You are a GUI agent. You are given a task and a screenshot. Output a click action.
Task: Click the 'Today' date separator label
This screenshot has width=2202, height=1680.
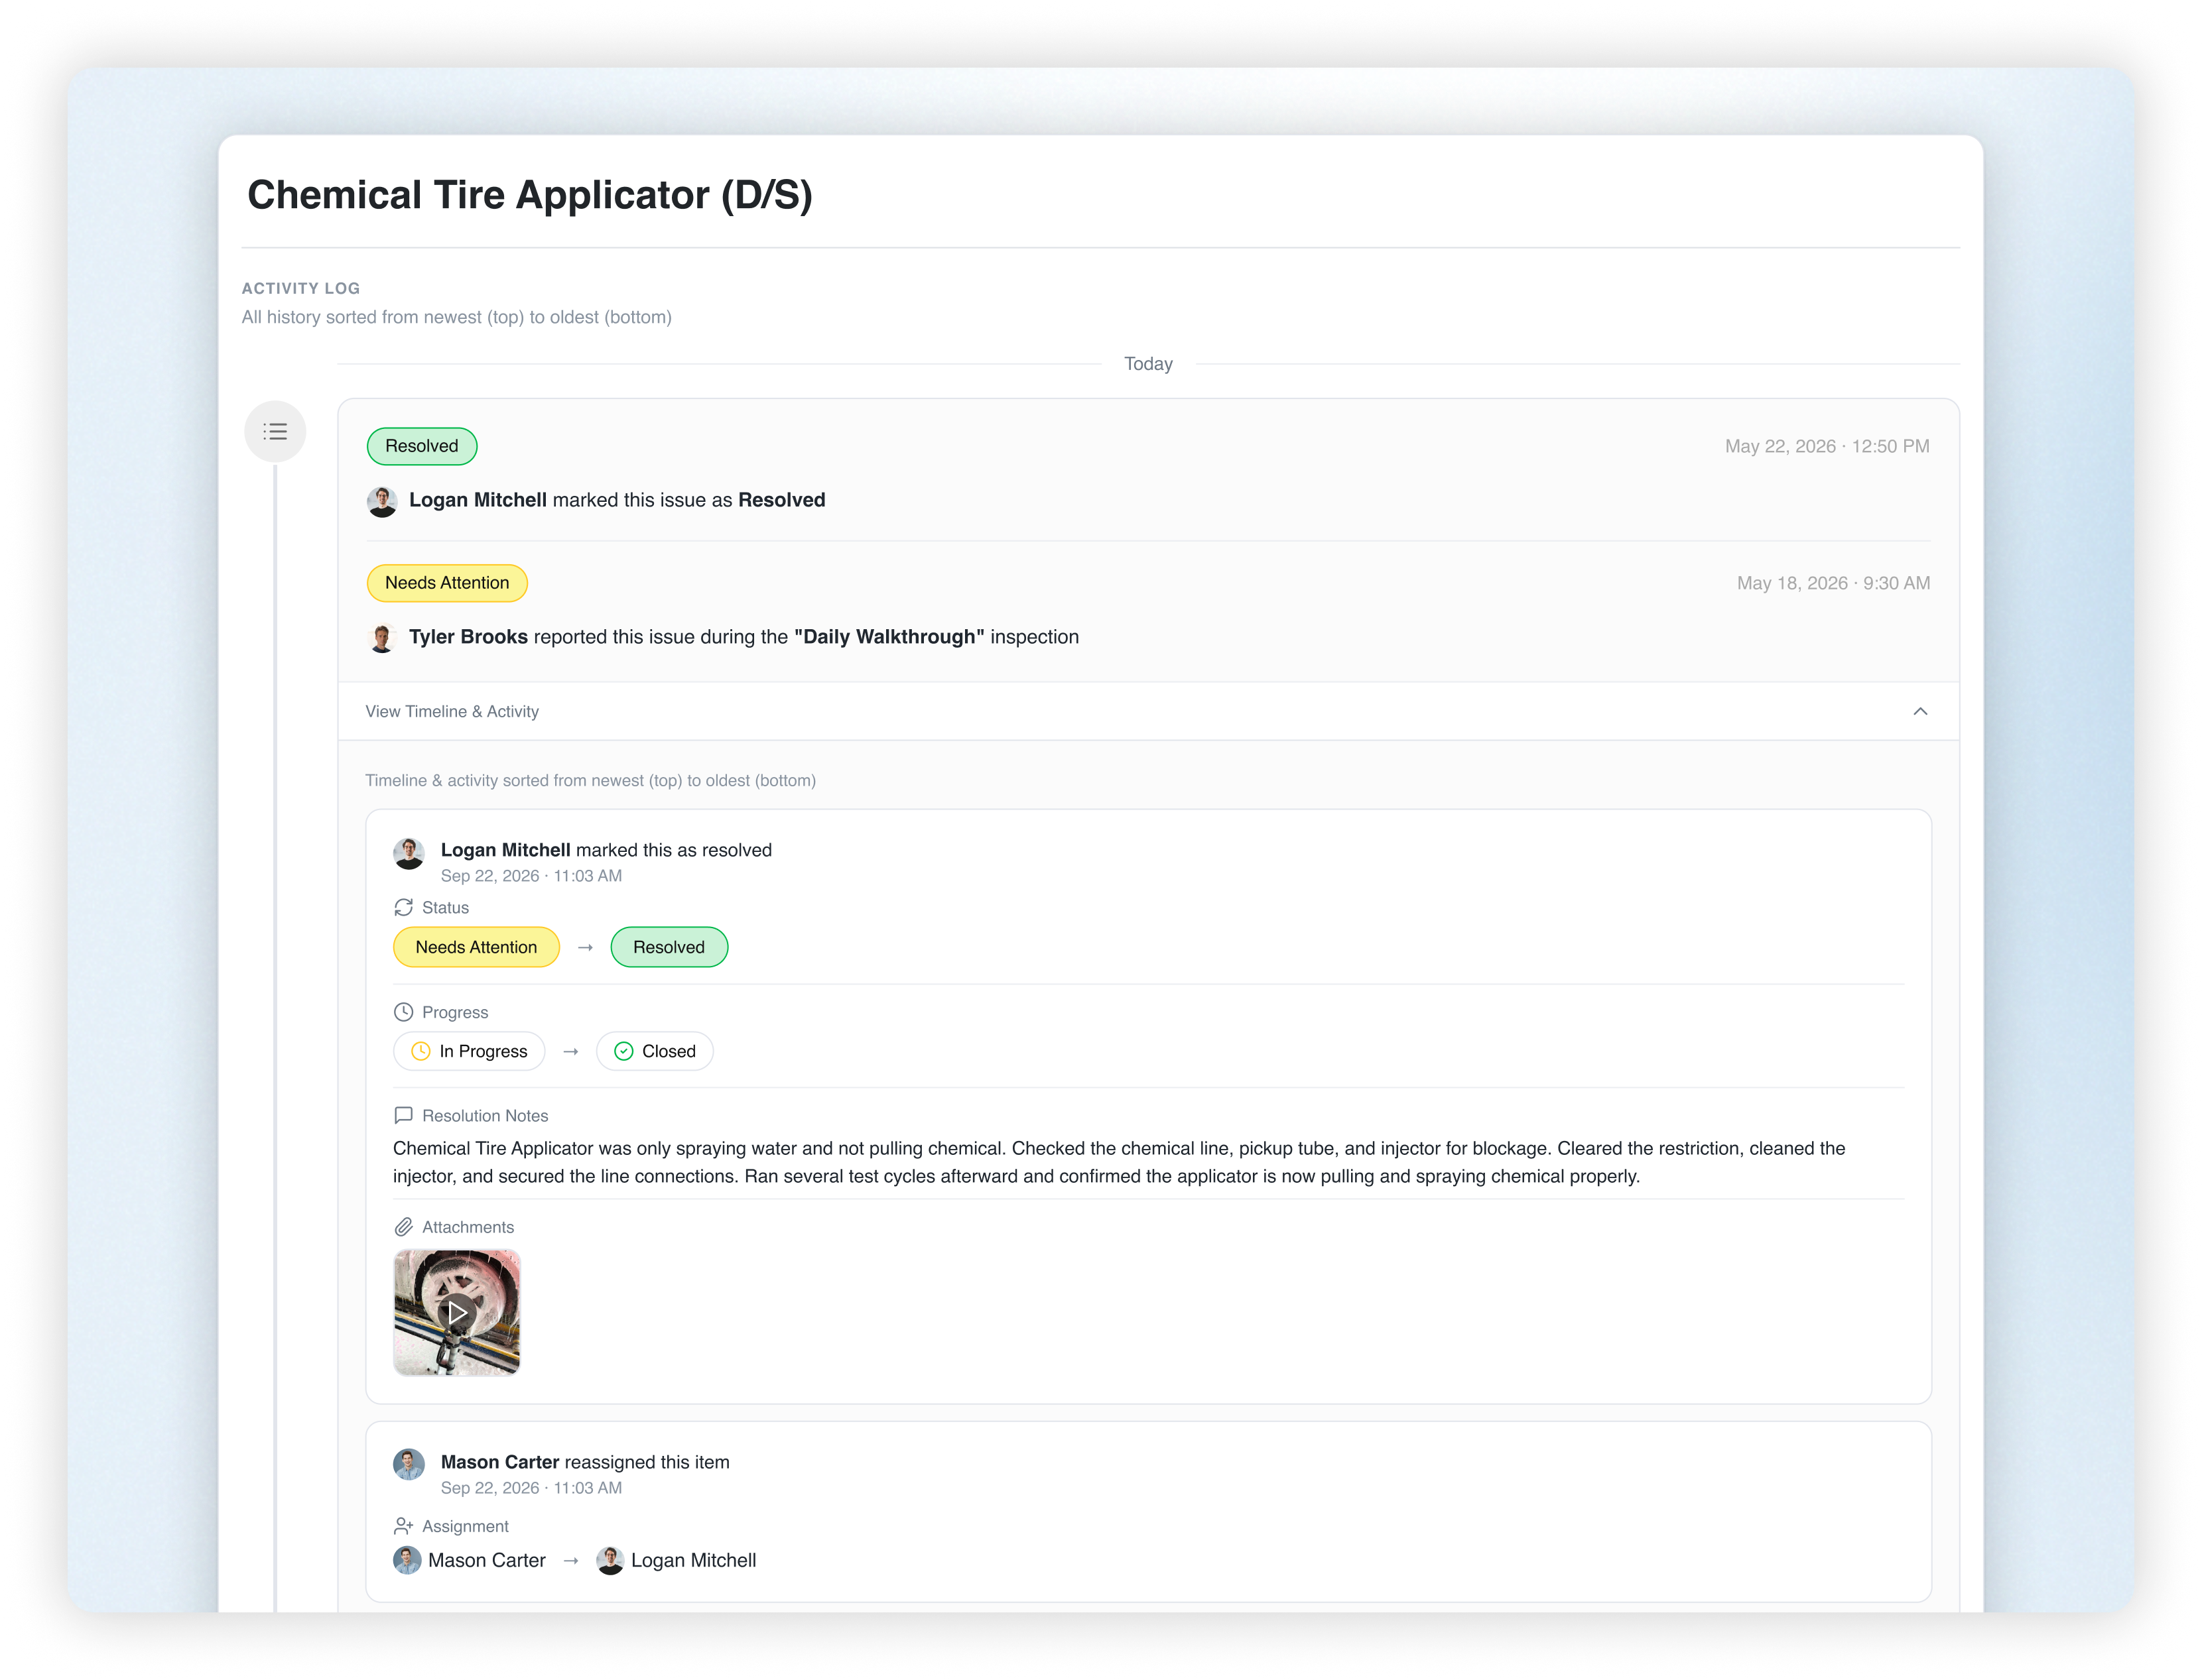(x=1147, y=364)
